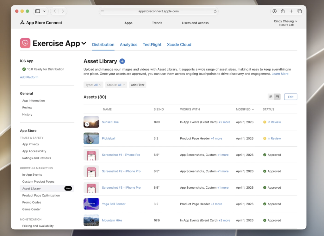This screenshot has height=236, width=324.
Task: Open Game Center sidebar item
Action: click(31, 209)
